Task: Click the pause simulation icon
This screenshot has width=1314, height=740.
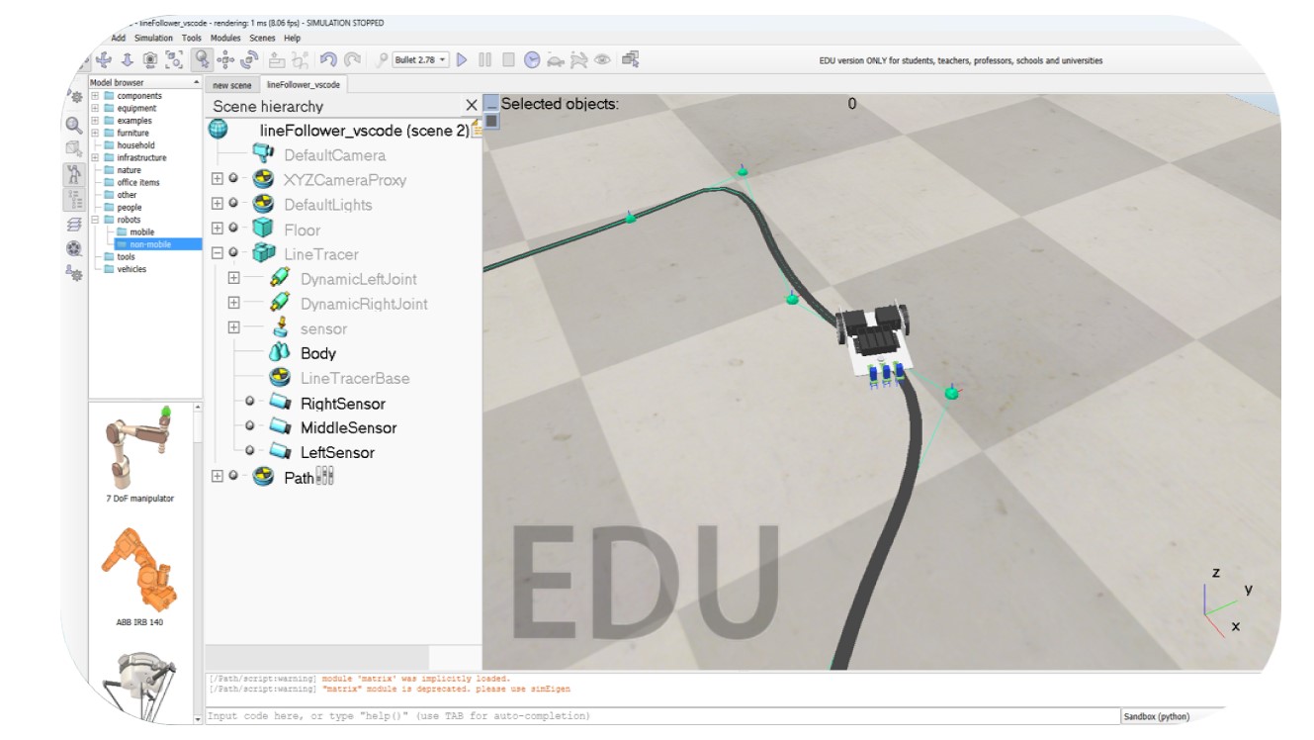Action: coord(484,60)
